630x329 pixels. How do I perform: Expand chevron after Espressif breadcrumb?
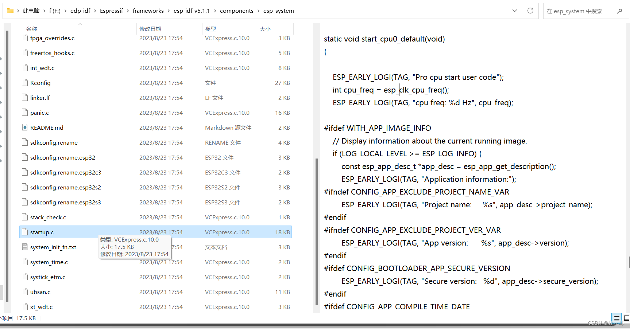coord(128,11)
